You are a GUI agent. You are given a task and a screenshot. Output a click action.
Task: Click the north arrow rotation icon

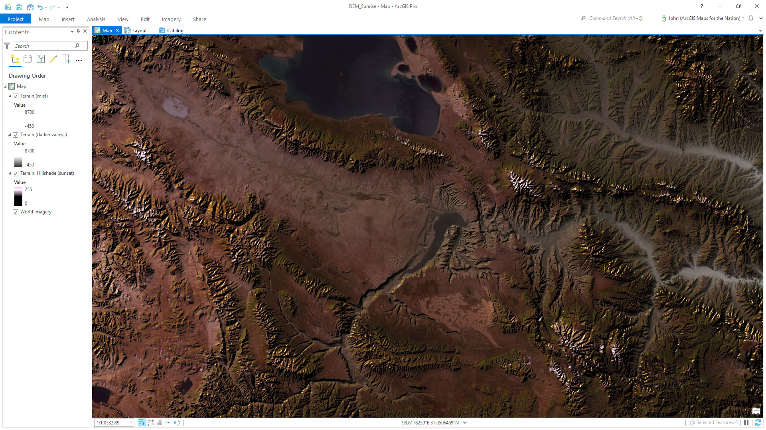[177, 422]
